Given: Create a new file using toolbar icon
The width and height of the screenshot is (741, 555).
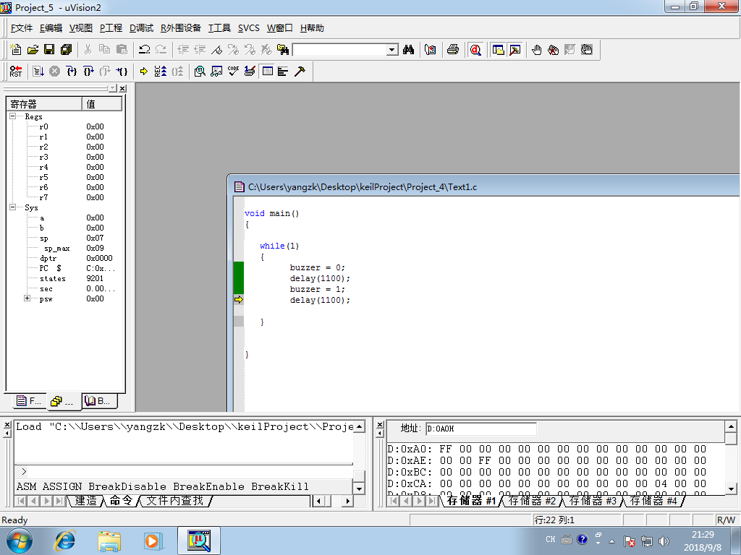Looking at the screenshot, I should coord(16,50).
